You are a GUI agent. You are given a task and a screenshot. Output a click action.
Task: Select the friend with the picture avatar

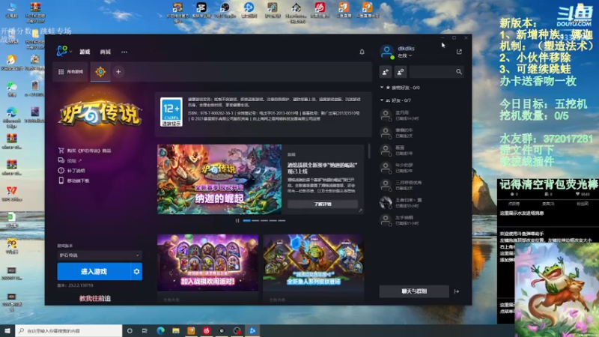coord(420,202)
